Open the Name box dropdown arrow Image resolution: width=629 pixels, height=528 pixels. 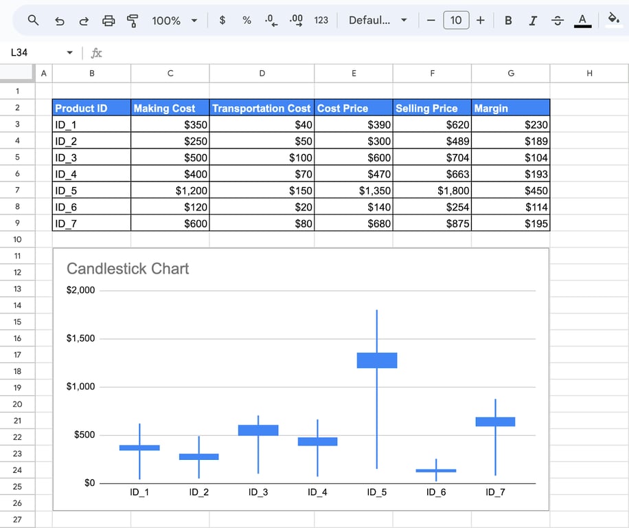pos(70,53)
